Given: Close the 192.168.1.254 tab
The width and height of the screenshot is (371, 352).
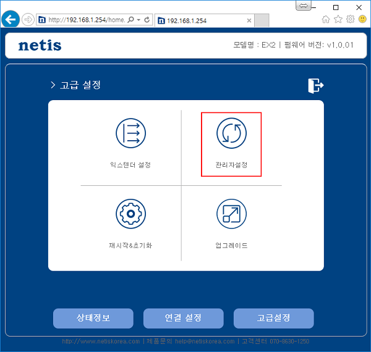Looking at the screenshot, I should tap(249, 20).
